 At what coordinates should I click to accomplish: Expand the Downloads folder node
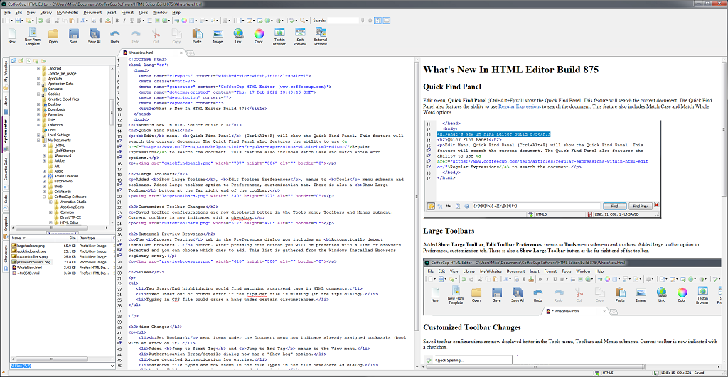[38, 109]
